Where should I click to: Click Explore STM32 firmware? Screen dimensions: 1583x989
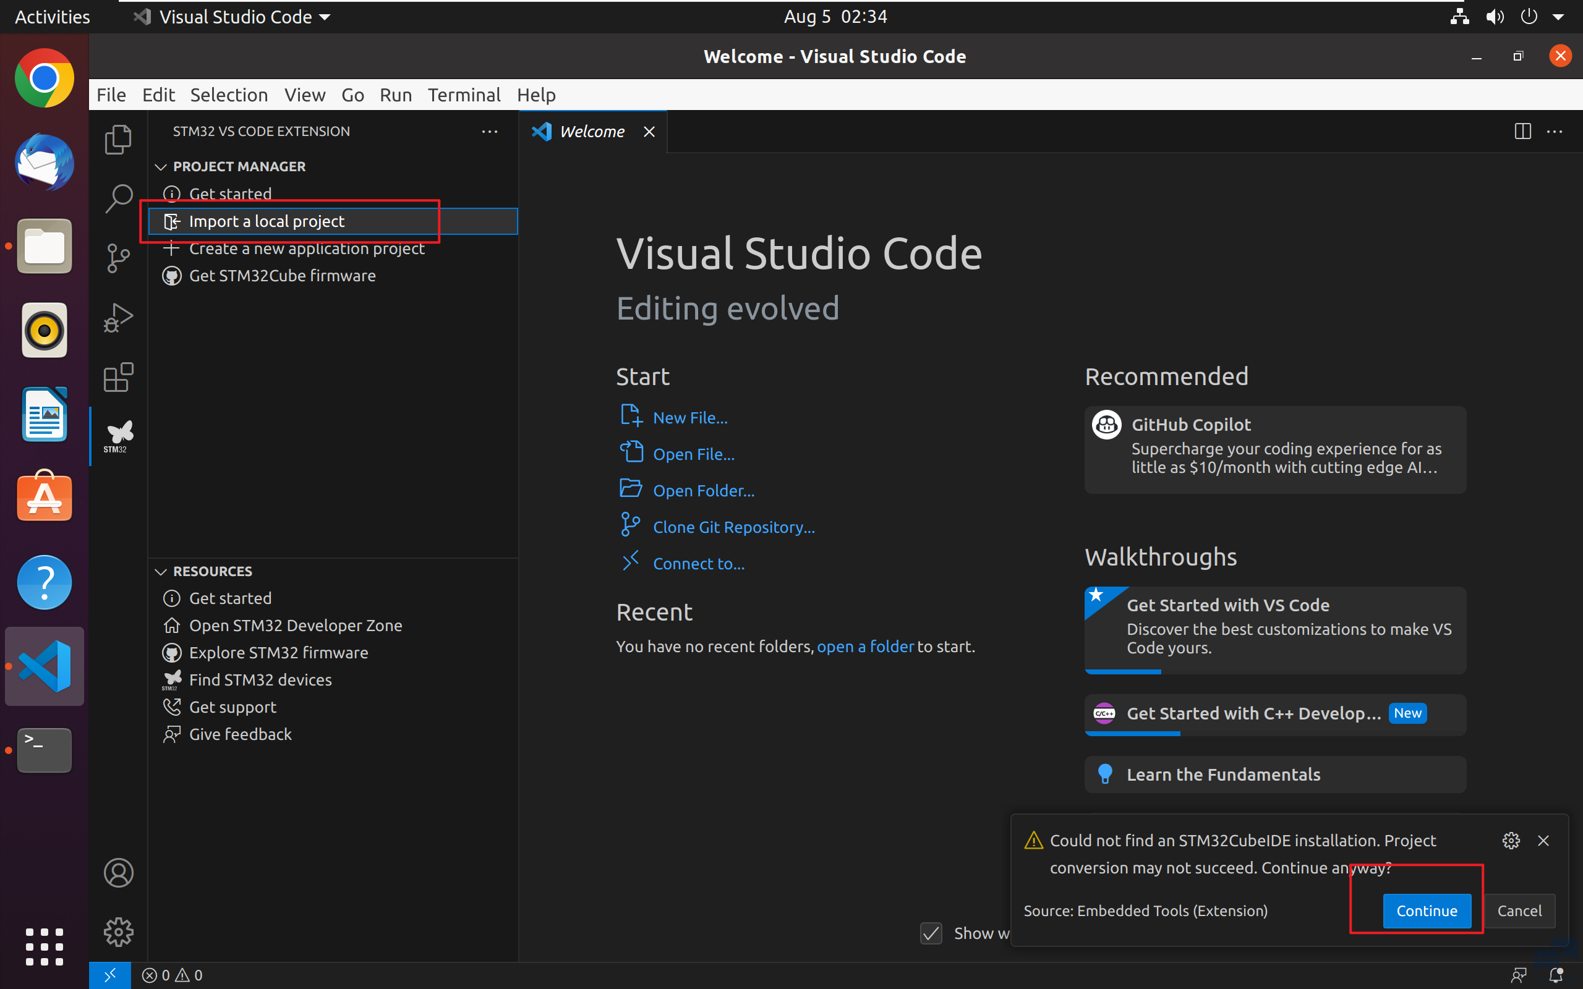[x=333, y=653]
